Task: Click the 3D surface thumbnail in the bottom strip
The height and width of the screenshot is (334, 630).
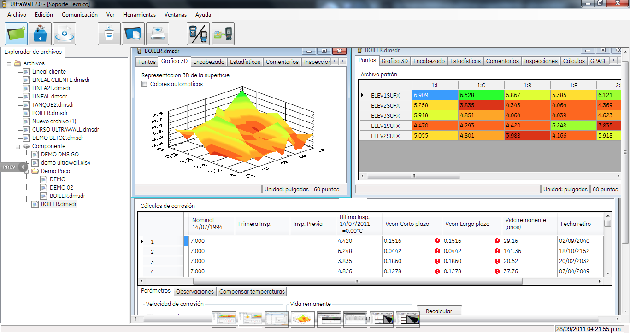Action: click(x=303, y=319)
